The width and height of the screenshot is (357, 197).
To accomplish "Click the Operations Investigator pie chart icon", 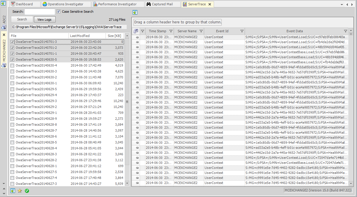I will (x=45, y=4).
